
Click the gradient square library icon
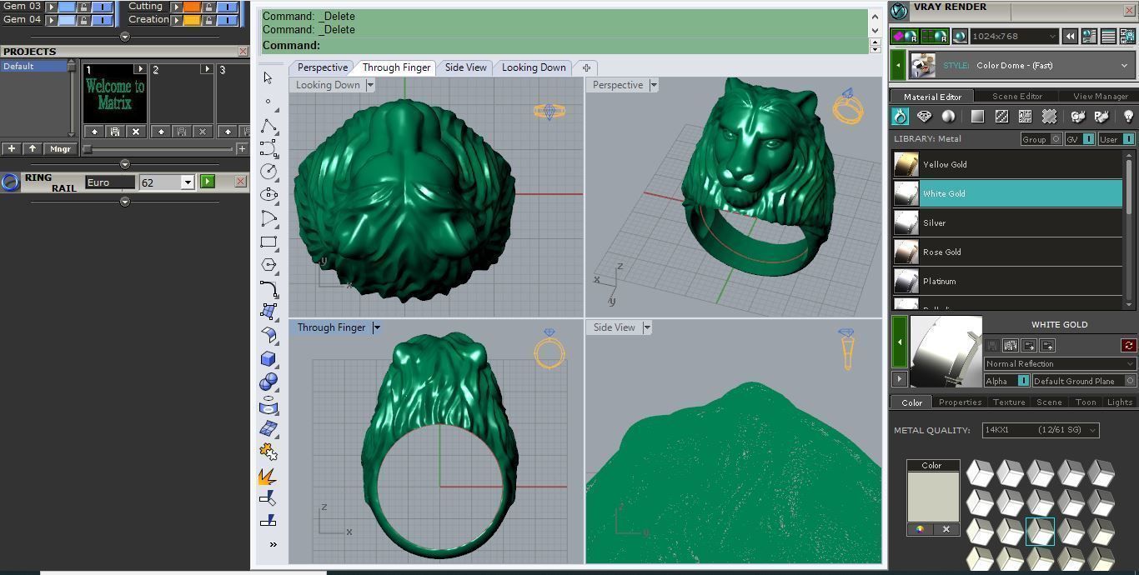tap(977, 117)
